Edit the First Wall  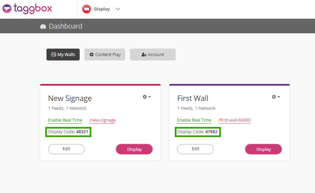(x=195, y=149)
